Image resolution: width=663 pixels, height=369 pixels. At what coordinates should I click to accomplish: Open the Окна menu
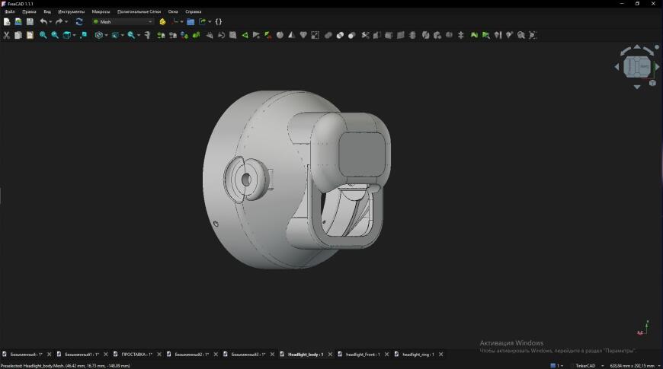[173, 11]
